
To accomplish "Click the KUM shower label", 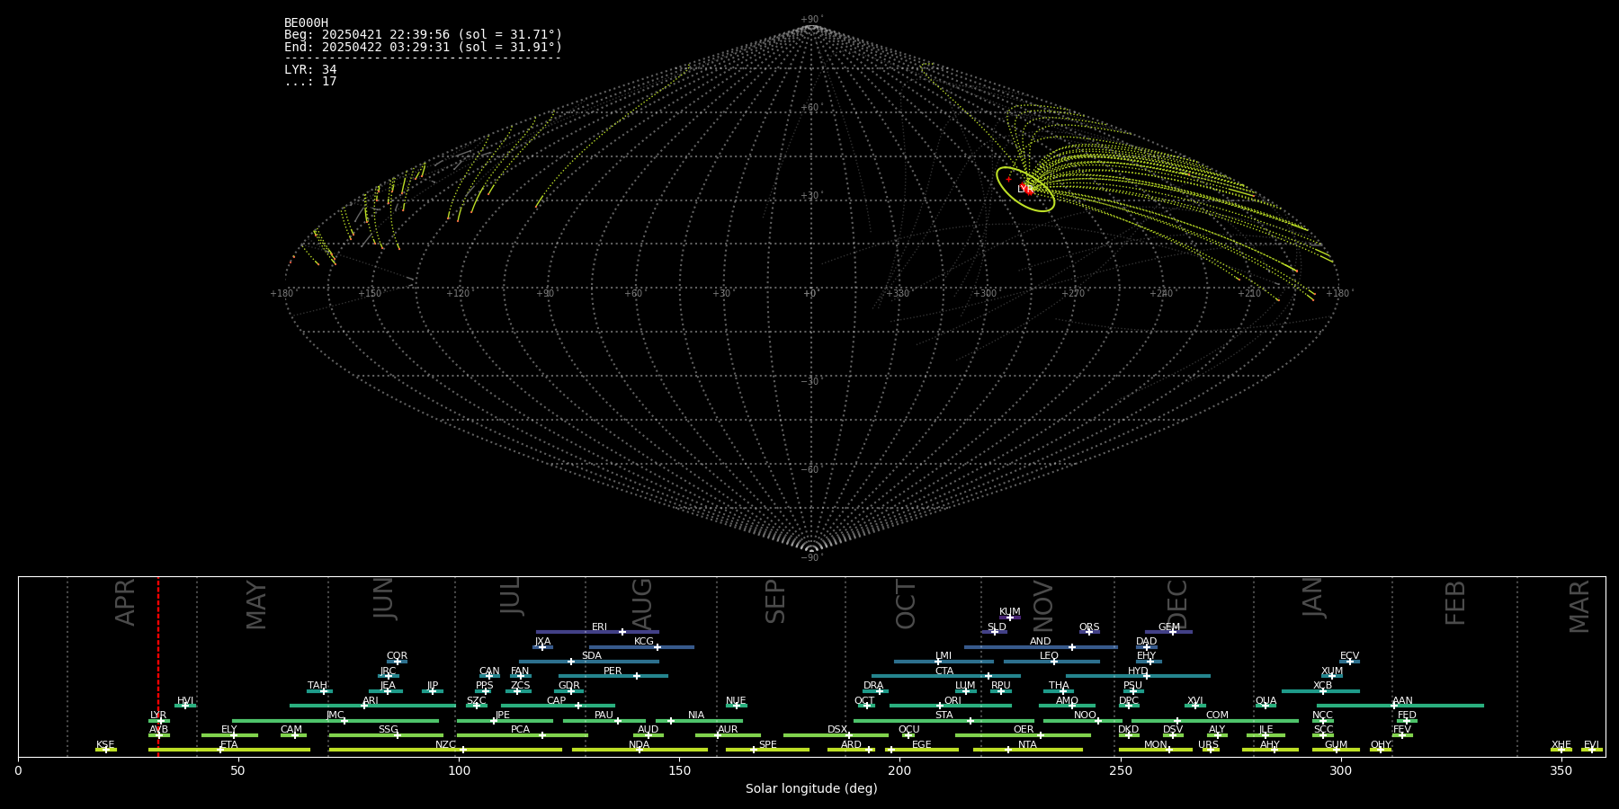I will (1010, 612).
